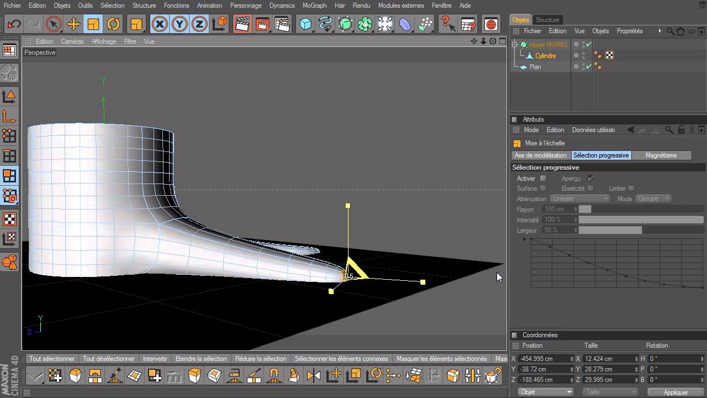Select the Extrude tool in bottom toolbar
Viewport: 707px width, 398px height.
[194, 376]
